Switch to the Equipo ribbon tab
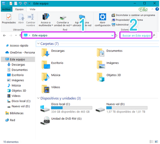Image resolution: width=160 pixels, height=144 pixels. click(19, 9)
